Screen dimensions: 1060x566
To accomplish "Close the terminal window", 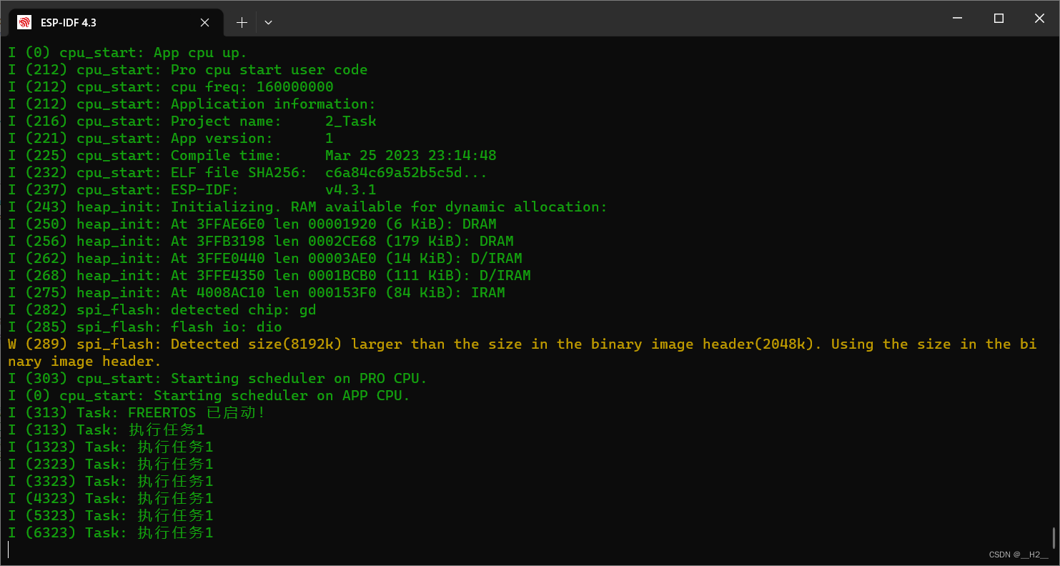I will tap(1039, 19).
